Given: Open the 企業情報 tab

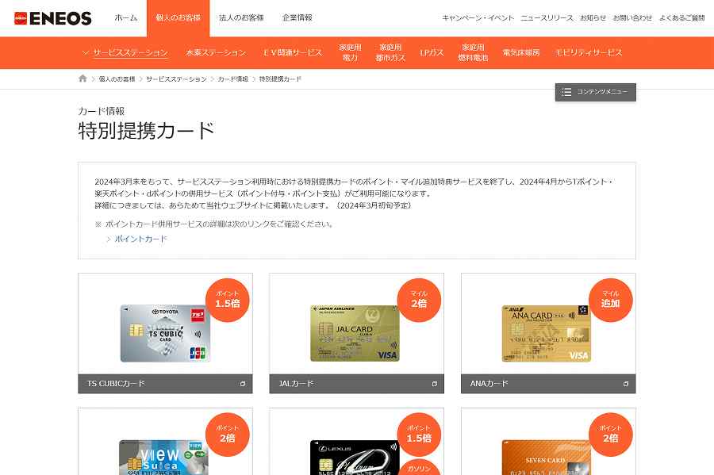Looking at the screenshot, I should [x=297, y=17].
